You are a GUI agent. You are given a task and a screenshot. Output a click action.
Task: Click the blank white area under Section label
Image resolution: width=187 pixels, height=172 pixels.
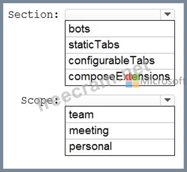(34, 53)
